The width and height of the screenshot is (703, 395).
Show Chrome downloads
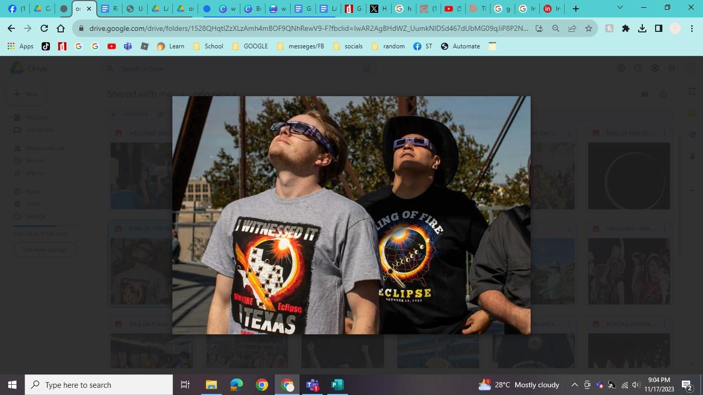642,29
